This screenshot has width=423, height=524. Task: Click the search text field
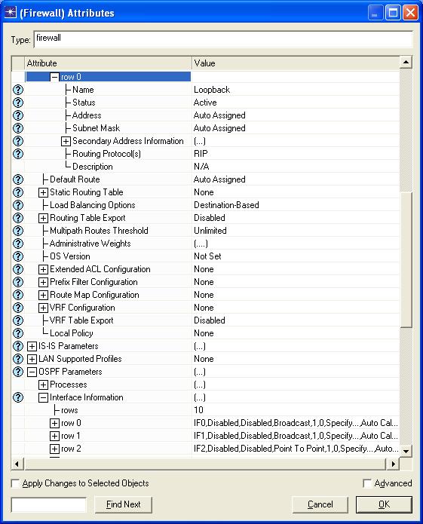49,504
